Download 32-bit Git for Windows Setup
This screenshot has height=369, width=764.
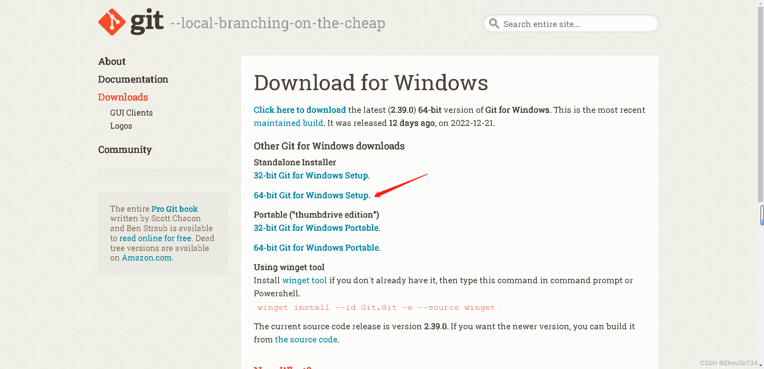click(x=311, y=176)
